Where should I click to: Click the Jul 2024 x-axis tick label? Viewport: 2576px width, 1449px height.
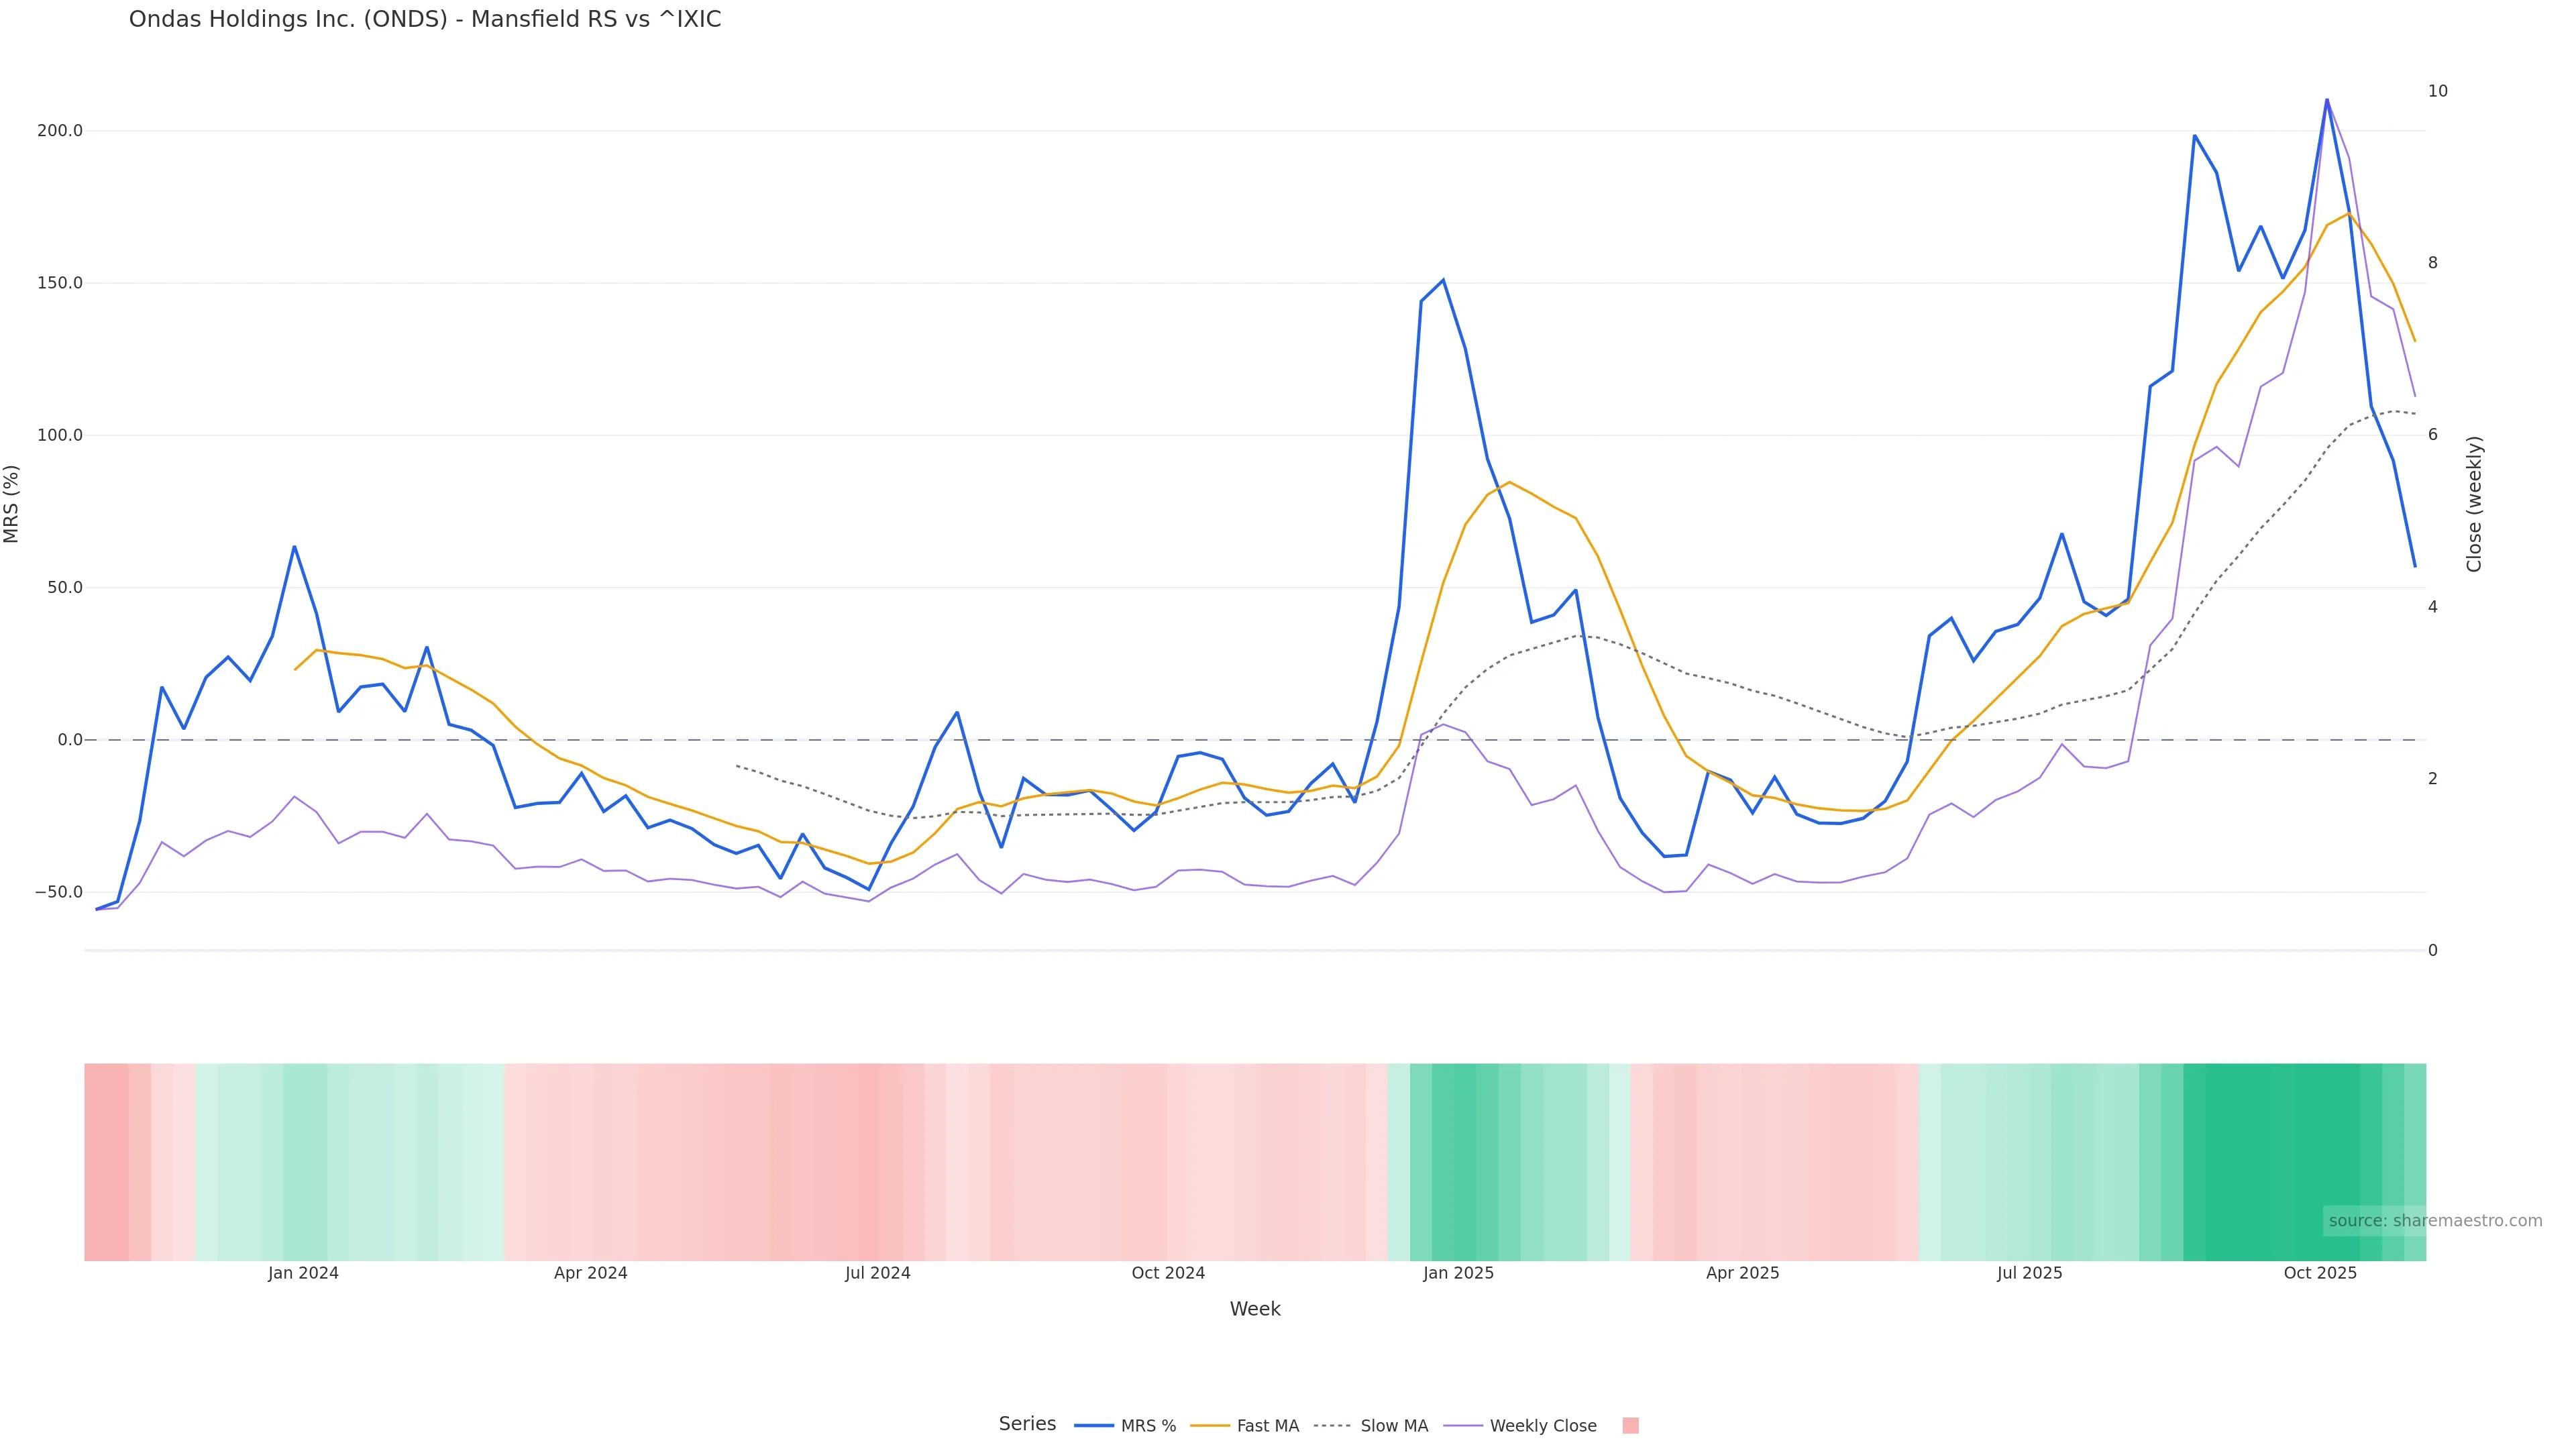877,1273
